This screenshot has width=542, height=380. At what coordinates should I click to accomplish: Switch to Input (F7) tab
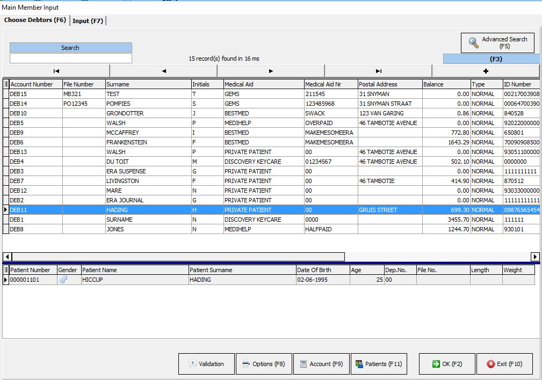88,21
